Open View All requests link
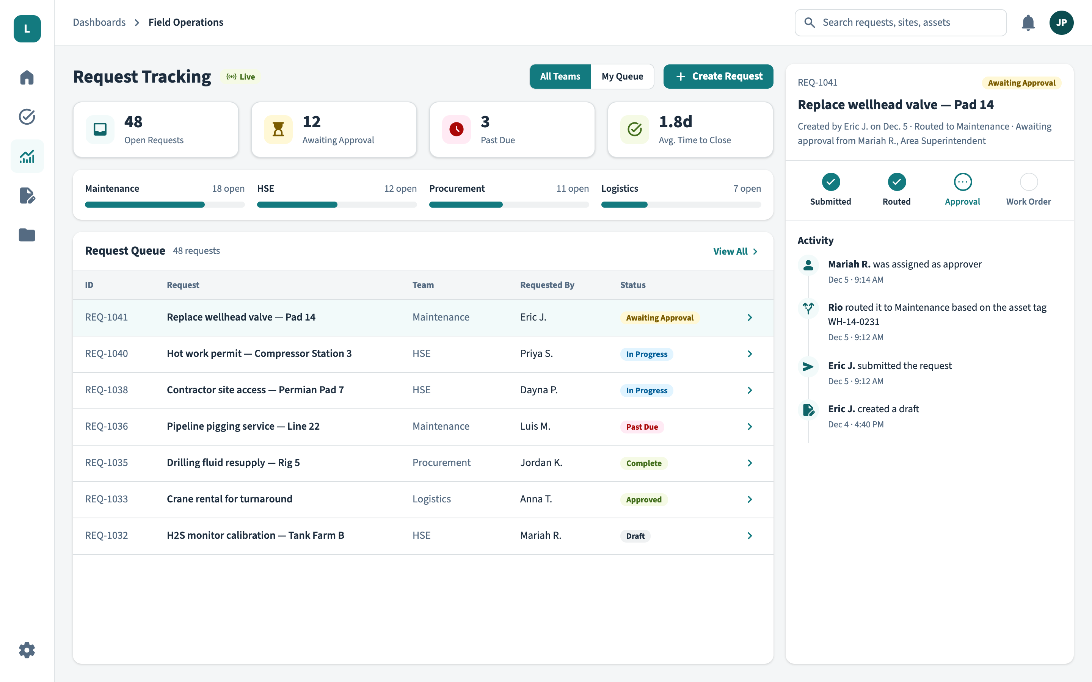1092x682 pixels. 736,251
